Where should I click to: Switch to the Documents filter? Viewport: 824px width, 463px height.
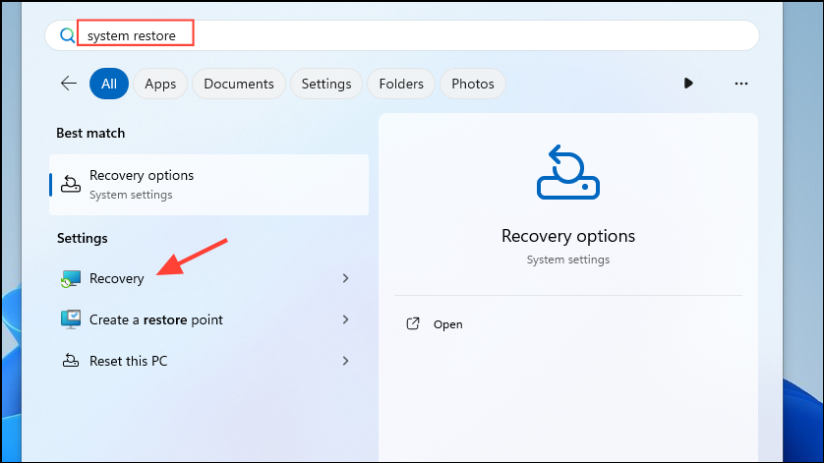pyautogui.click(x=239, y=84)
